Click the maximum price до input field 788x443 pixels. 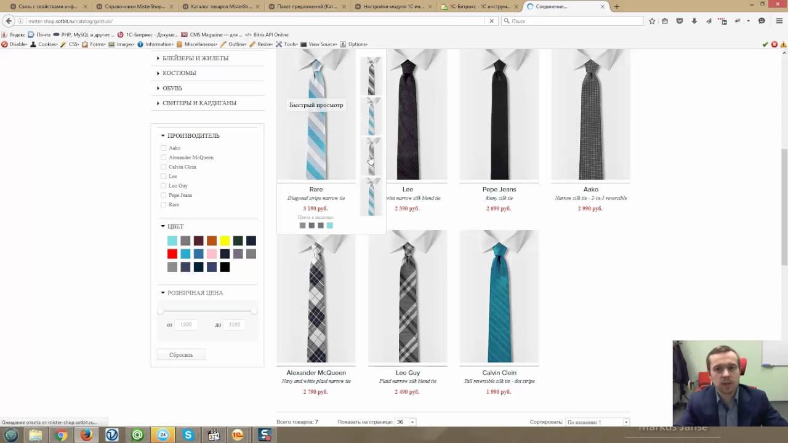coord(235,324)
